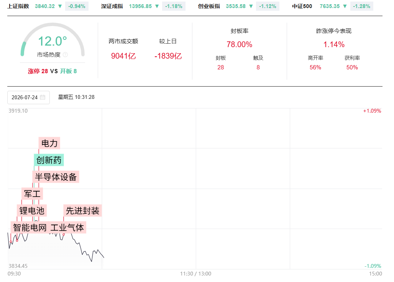This screenshot has height=282, width=394.
Task: Click the 先进封装 sector tag
Action: pyautogui.click(x=82, y=210)
